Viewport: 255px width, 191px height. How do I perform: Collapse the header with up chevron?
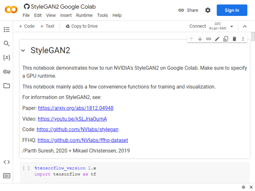pos(245,27)
